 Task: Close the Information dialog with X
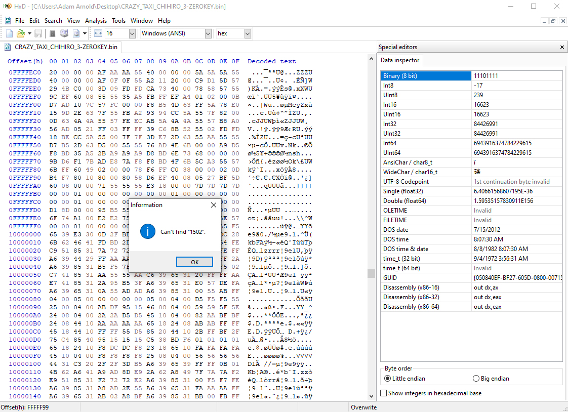214,205
